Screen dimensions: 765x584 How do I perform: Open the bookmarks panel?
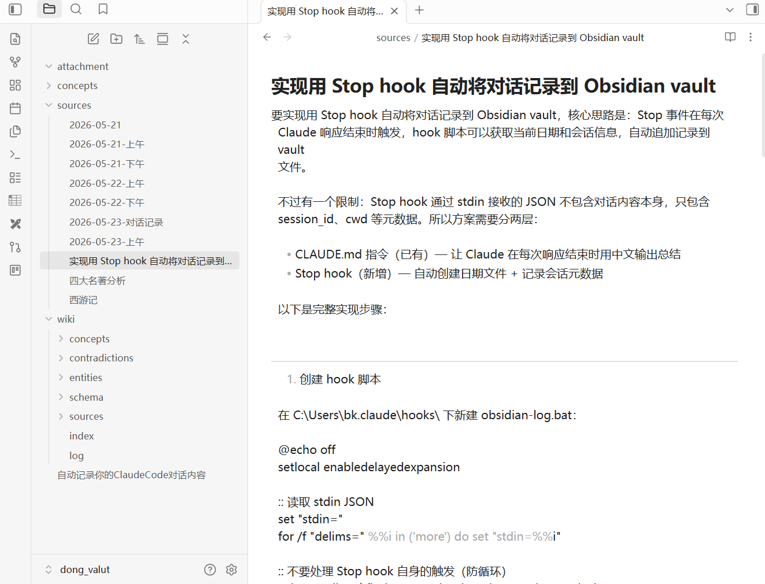[x=103, y=9]
